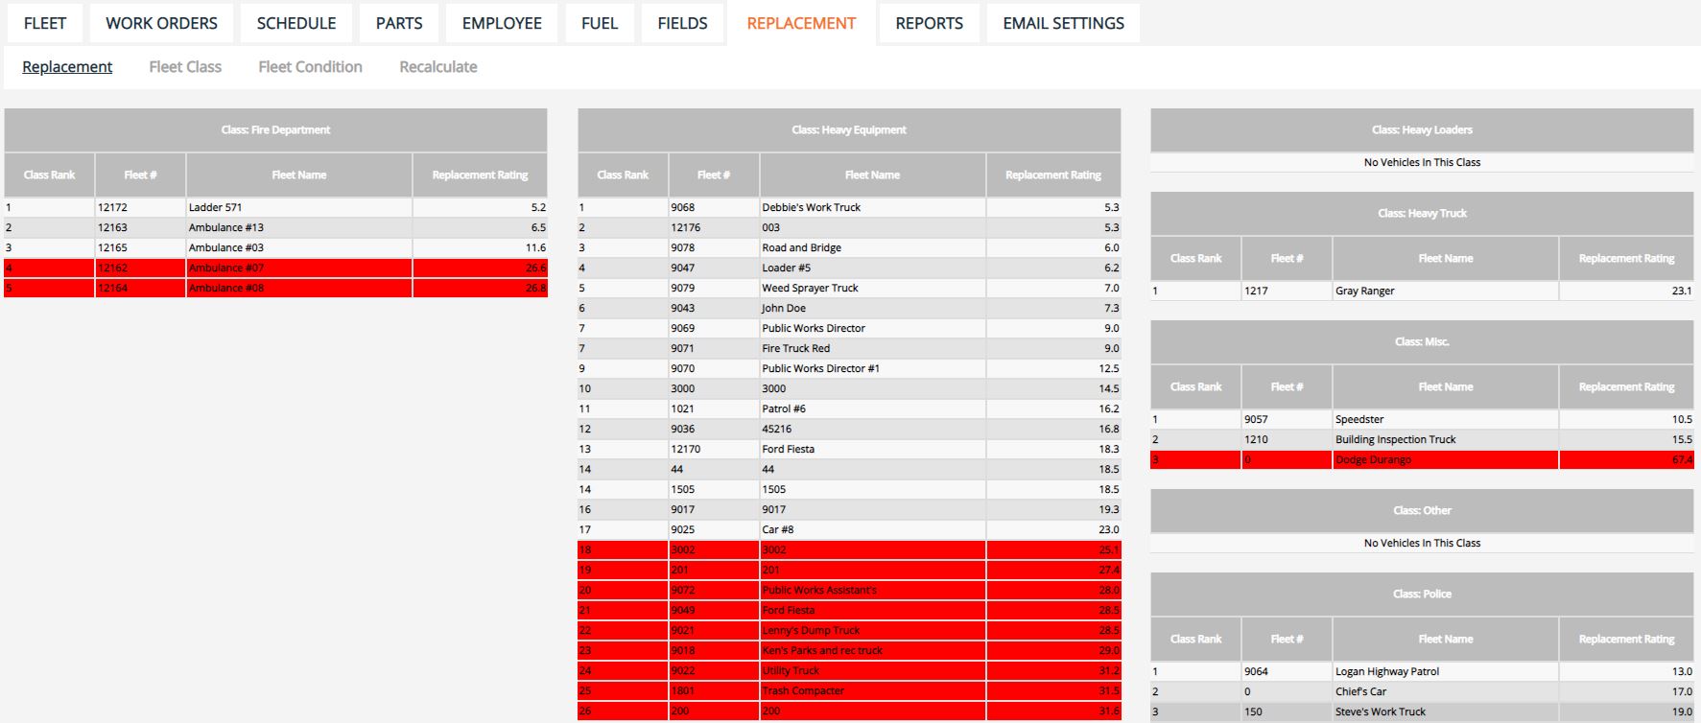Screen dimensions: 1701x723
Task: Open the Fleet Condition link
Action: [310, 67]
